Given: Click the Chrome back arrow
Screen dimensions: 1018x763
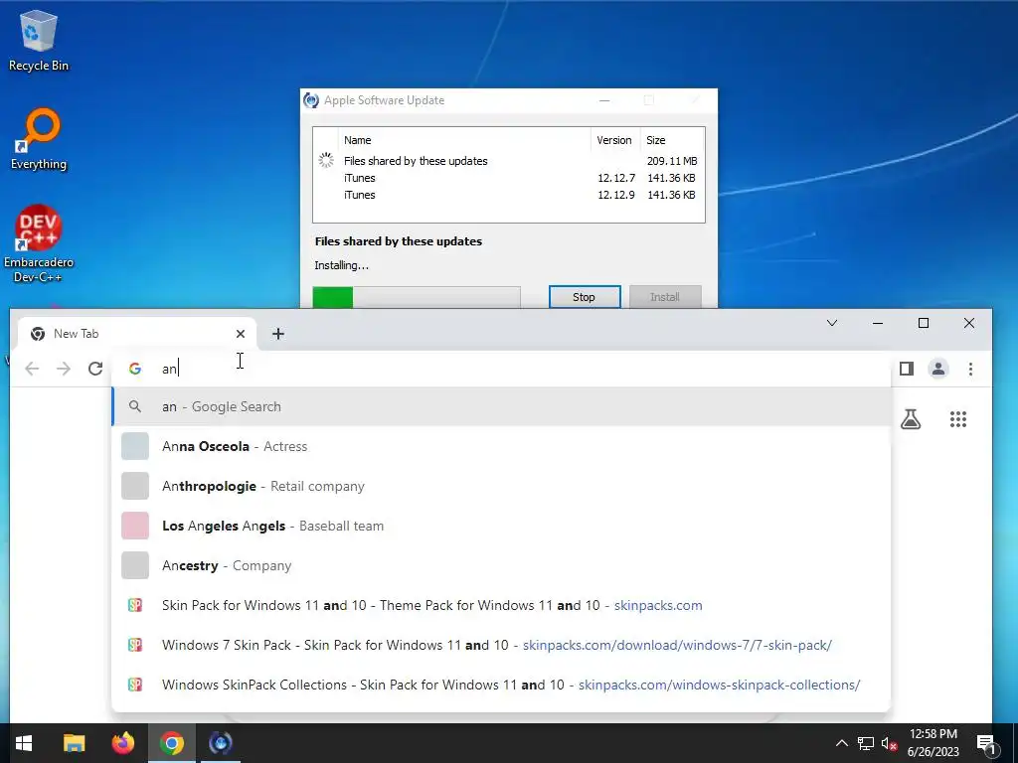Looking at the screenshot, I should pos(32,369).
